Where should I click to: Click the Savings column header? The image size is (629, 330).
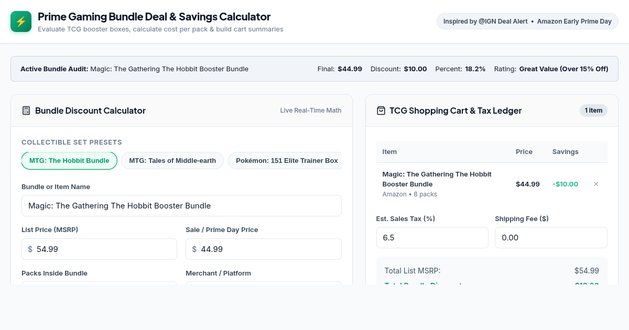(565, 152)
